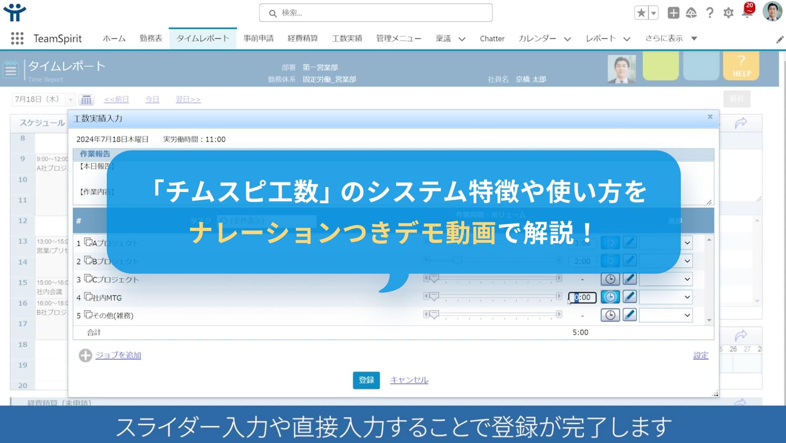Click clock icon for Cプロジェクト row
This screenshot has height=443, width=786.
coord(610,279)
